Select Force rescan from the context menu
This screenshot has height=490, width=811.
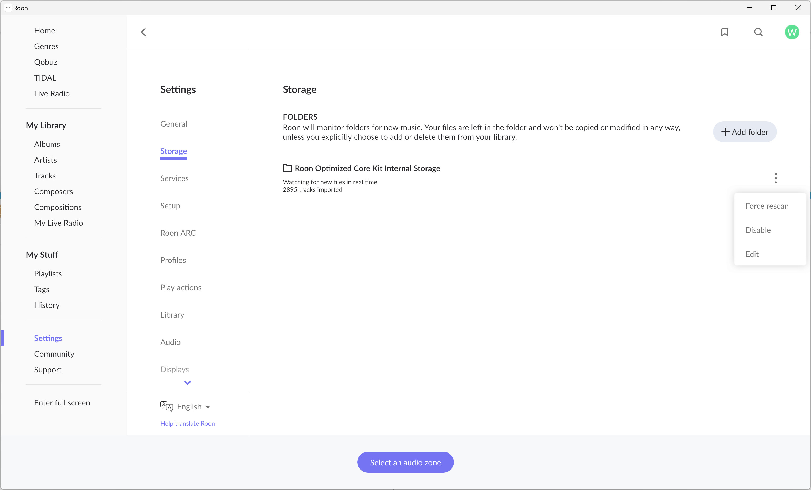(x=767, y=206)
